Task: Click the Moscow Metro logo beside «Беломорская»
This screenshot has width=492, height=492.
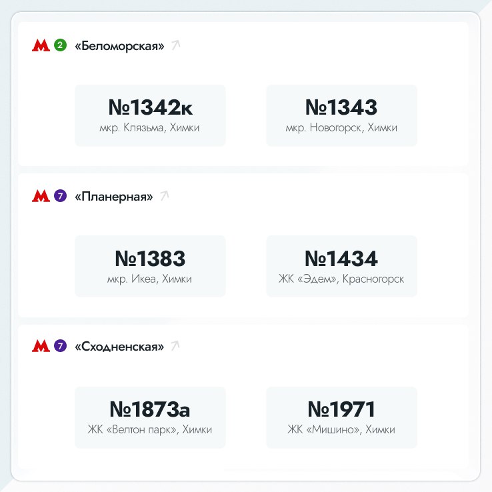Action: click(41, 46)
